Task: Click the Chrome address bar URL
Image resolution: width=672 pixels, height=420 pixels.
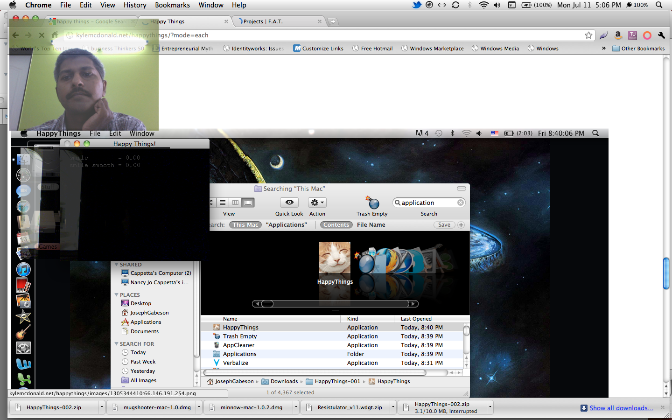Action: pos(142,35)
